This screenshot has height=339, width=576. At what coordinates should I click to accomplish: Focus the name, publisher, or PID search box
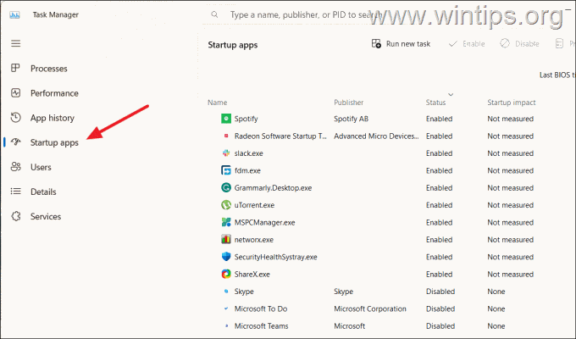point(294,14)
